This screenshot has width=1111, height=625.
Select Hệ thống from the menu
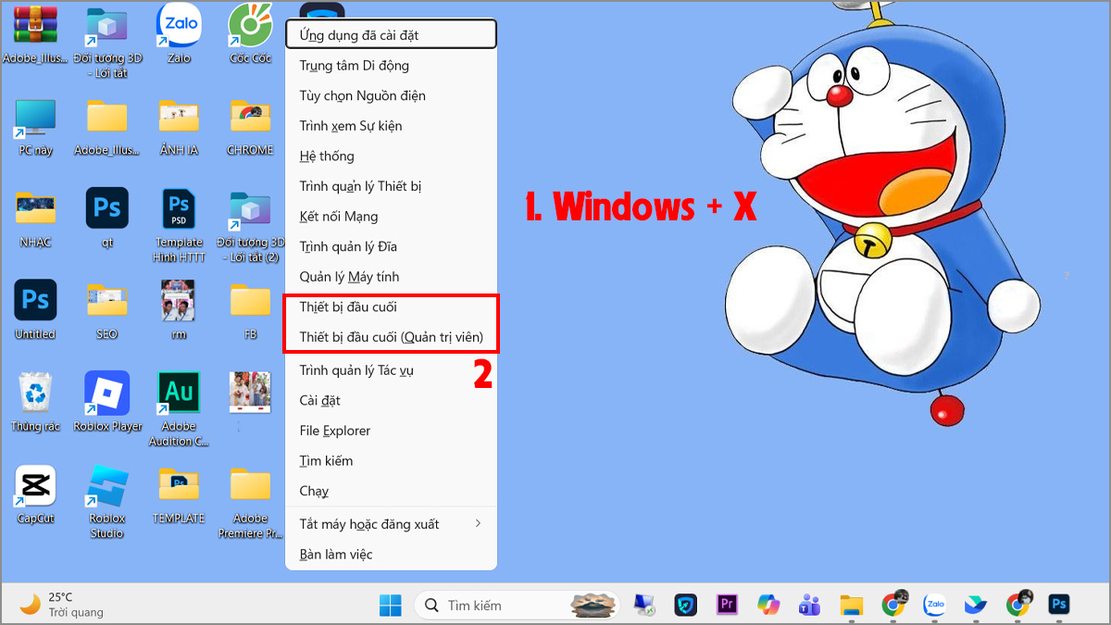[391, 156]
